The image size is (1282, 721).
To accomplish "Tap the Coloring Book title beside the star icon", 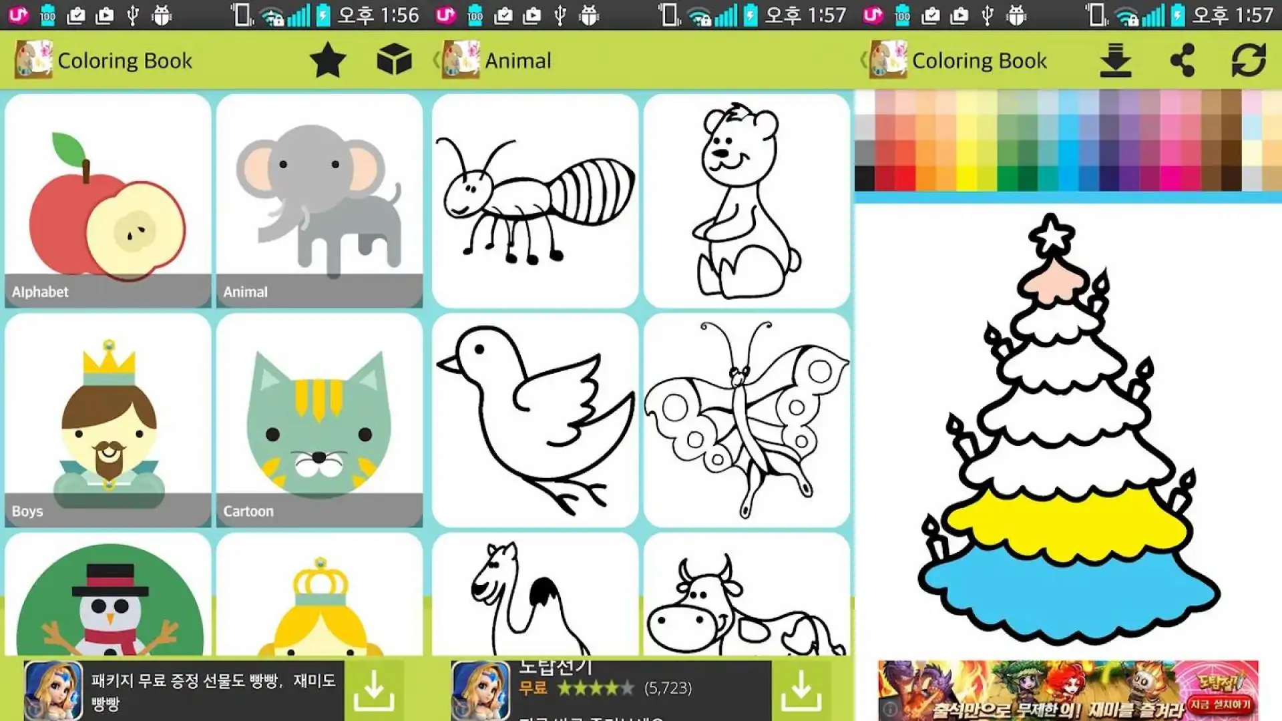I will point(125,61).
